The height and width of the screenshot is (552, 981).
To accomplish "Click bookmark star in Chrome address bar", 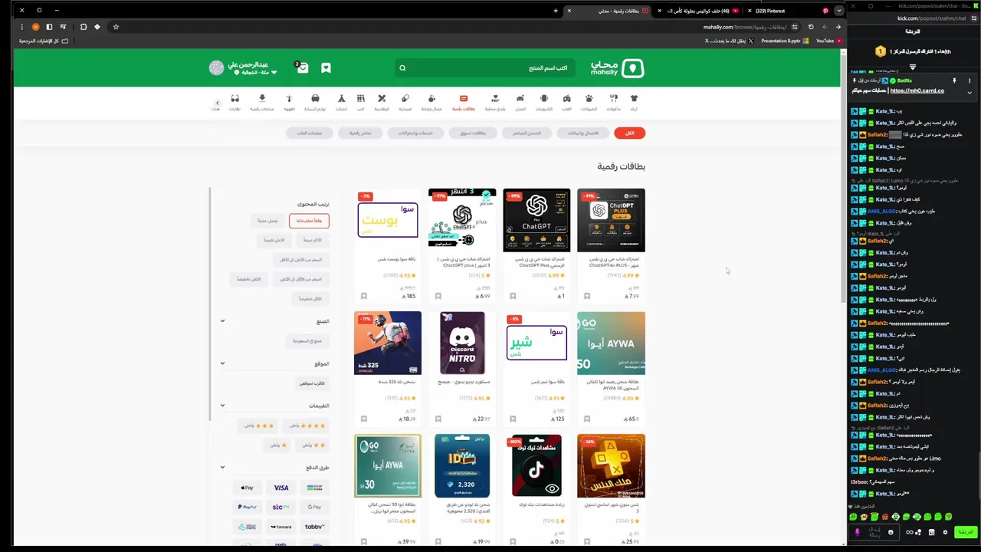I will click(x=116, y=27).
